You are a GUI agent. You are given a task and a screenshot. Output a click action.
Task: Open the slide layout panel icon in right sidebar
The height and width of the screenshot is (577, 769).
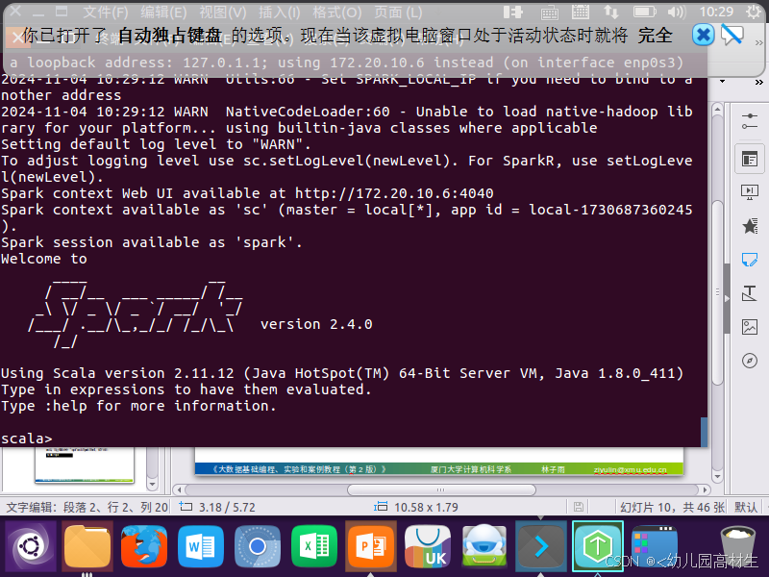[x=750, y=159]
